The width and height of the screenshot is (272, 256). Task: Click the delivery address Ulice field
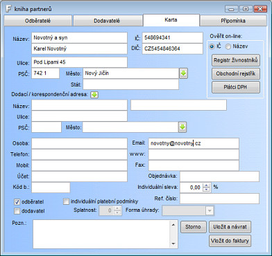coord(79,116)
